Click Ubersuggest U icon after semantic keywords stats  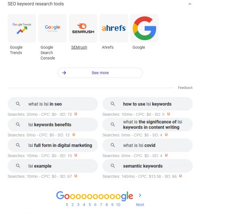(x=180, y=176)
